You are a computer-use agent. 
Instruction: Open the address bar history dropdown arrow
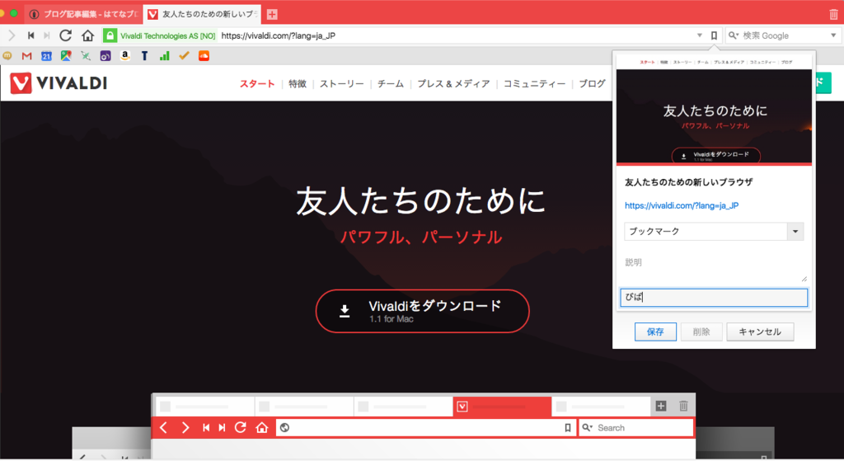[x=700, y=35]
